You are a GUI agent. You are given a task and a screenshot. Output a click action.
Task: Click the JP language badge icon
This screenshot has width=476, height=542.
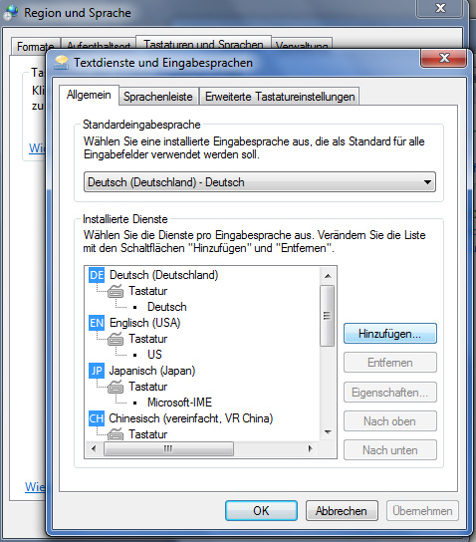97,371
